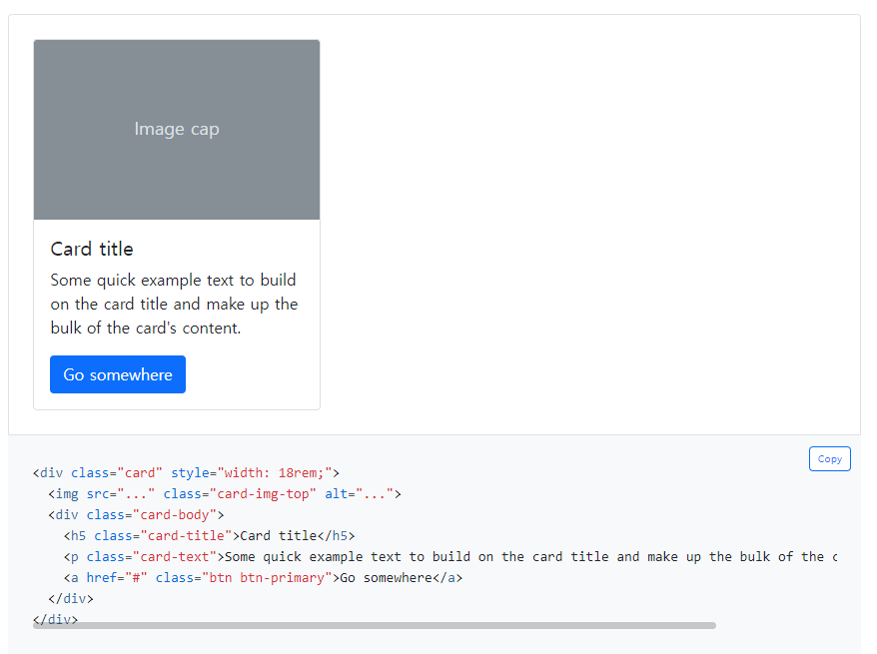
Task: Click the Card title heading
Action: click(x=92, y=249)
